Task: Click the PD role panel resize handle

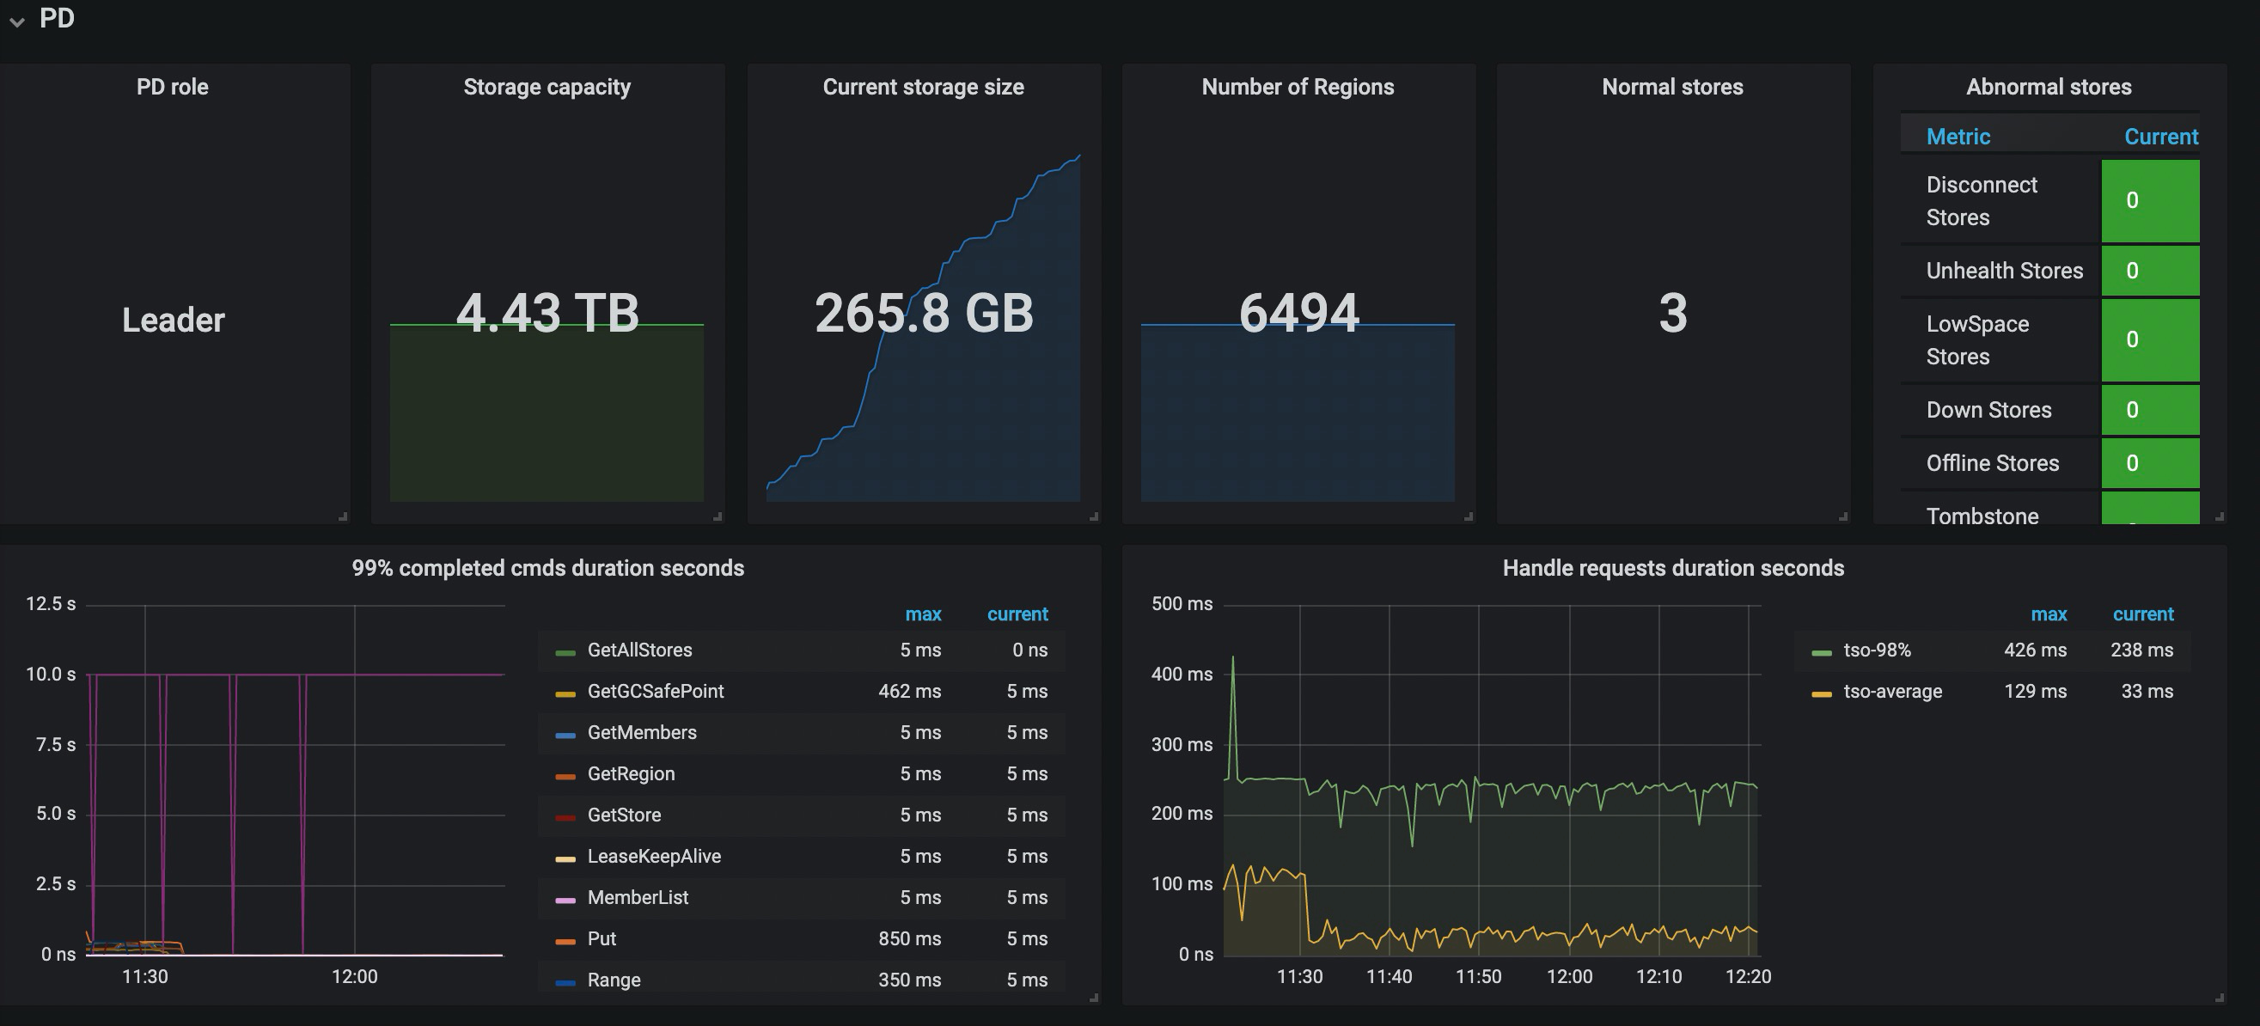Action: click(x=343, y=517)
